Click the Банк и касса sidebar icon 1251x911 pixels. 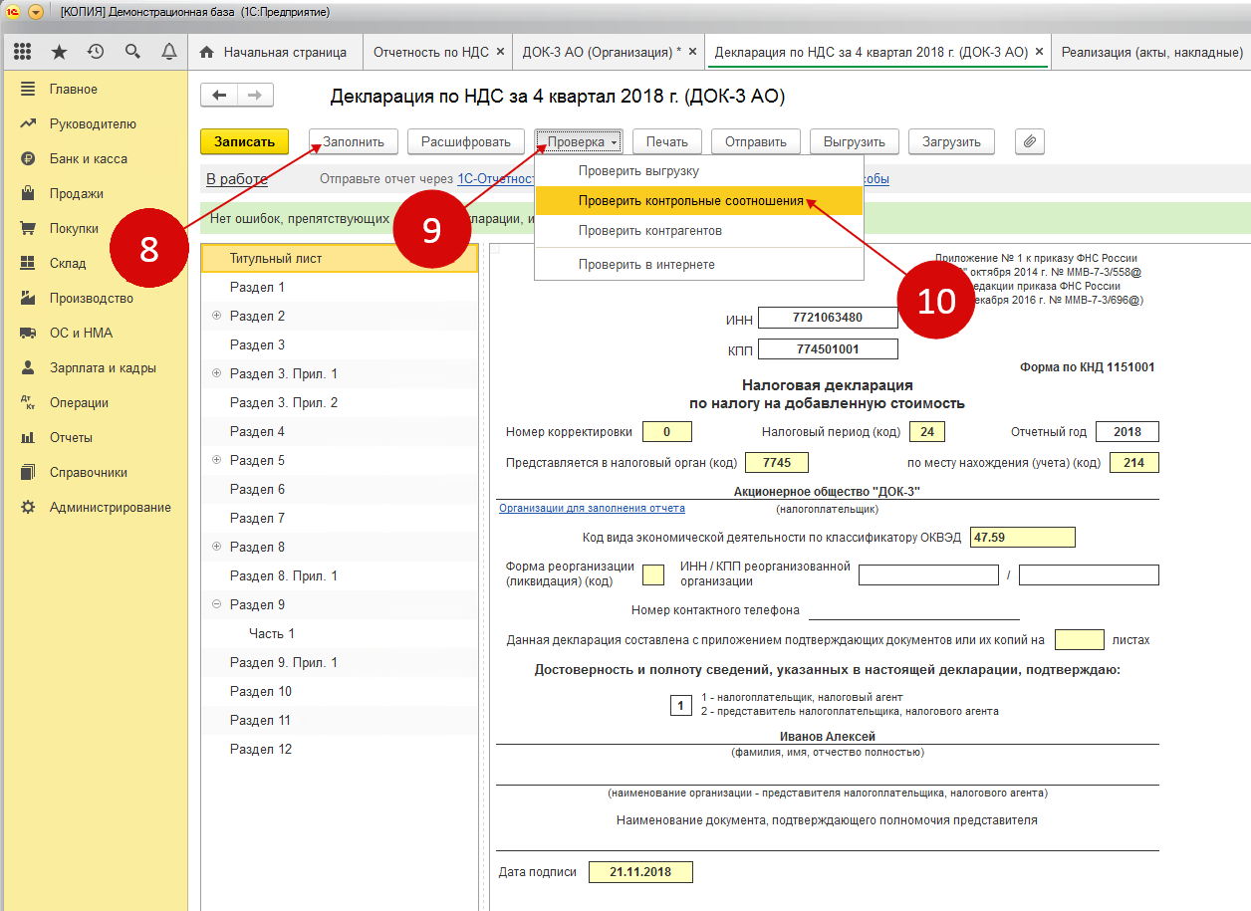pyautogui.click(x=28, y=159)
